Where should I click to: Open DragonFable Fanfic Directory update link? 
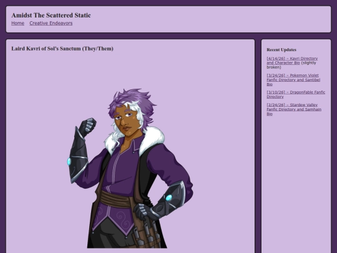pos(296,94)
